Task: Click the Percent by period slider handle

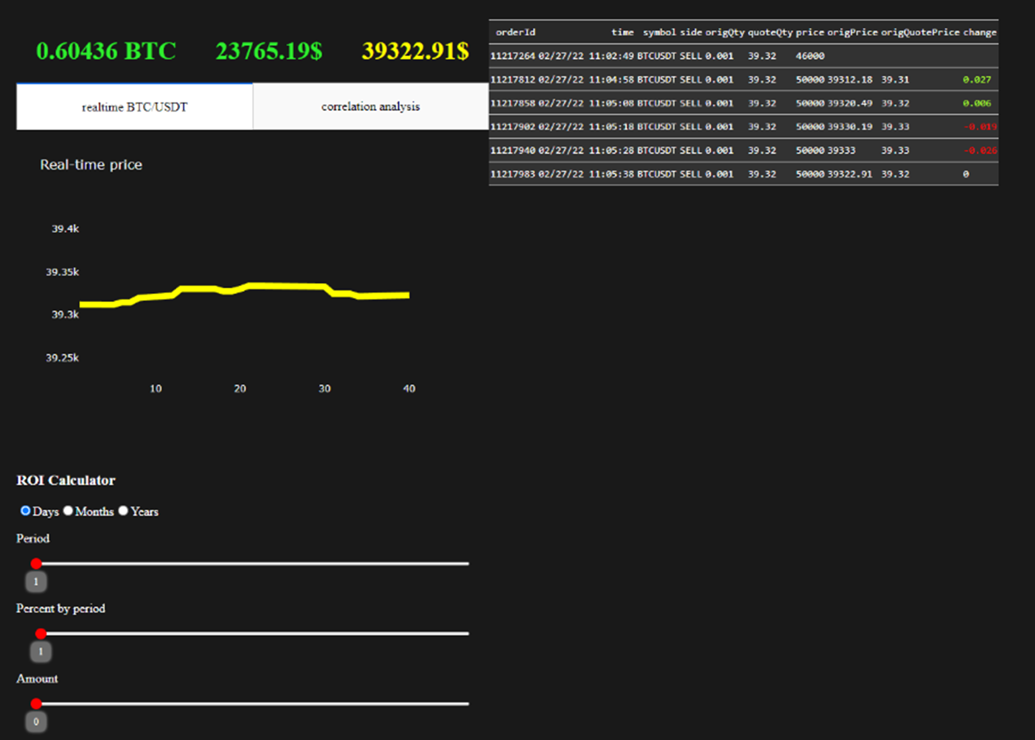Action: [41, 634]
